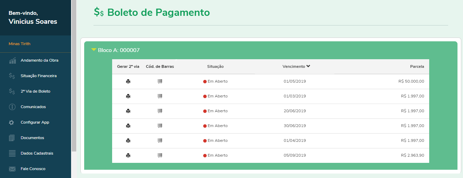Open Andamento da Obra menu item

coord(39,60)
